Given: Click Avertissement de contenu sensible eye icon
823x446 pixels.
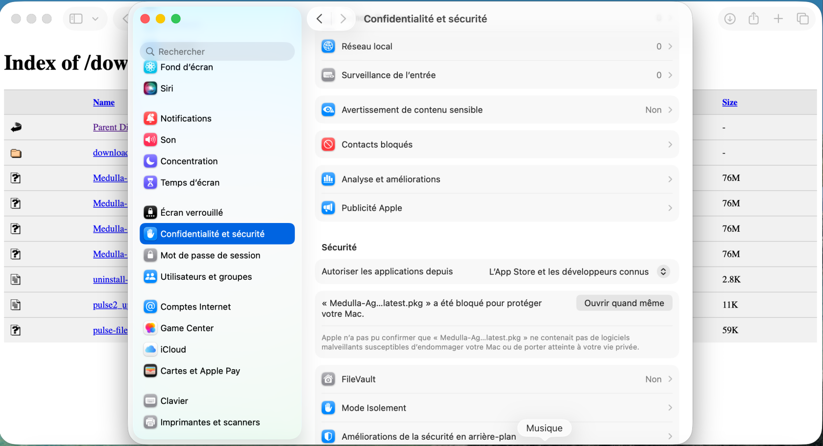Looking at the screenshot, I should pyautogui.click(x=328, y=110).
